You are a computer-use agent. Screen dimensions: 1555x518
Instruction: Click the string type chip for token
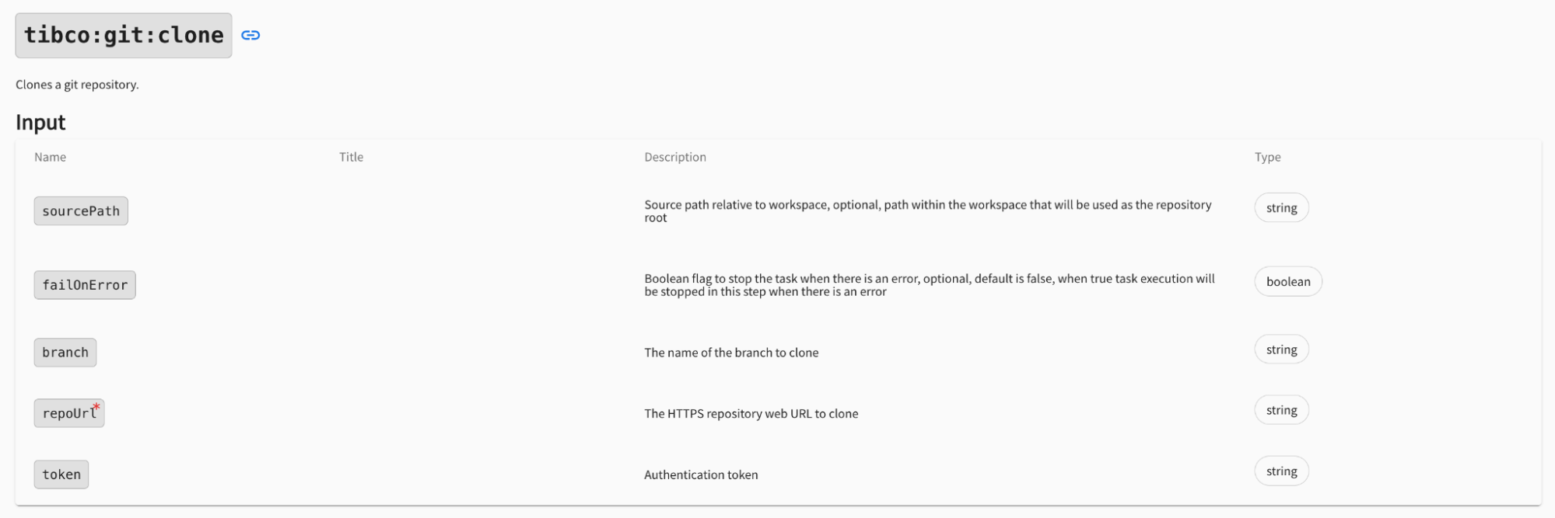point(1281,471)
